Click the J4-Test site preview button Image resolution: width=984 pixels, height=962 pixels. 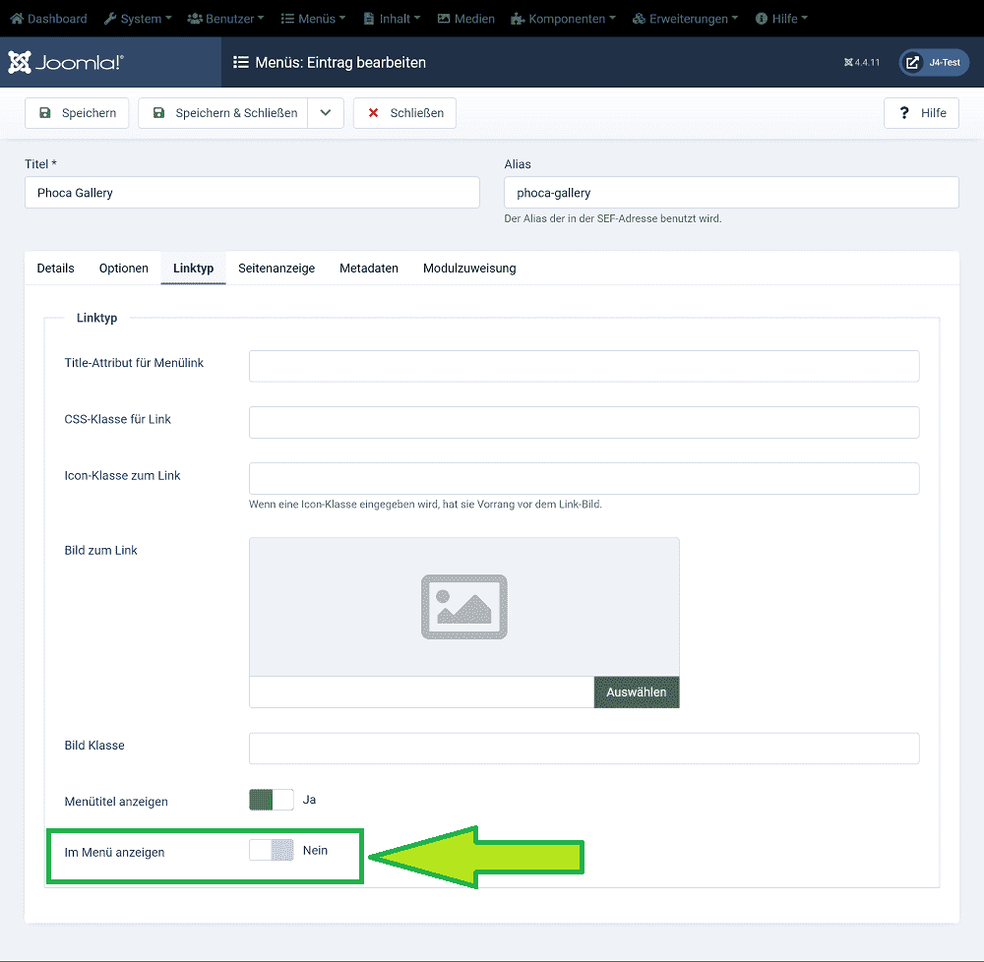(934, 63)
